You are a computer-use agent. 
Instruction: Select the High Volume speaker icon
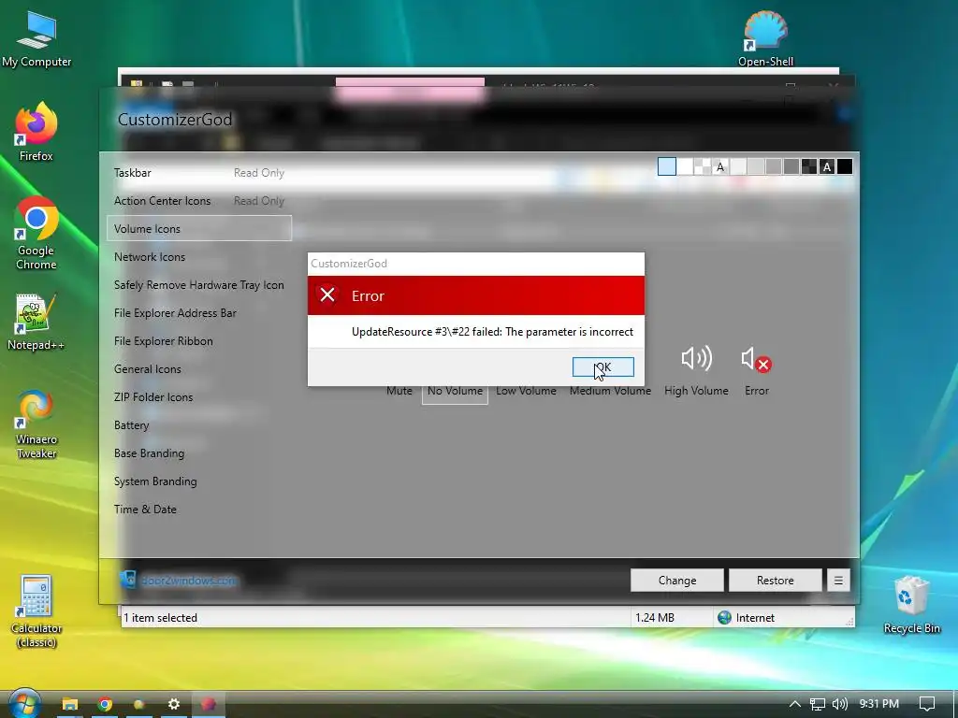696,358
